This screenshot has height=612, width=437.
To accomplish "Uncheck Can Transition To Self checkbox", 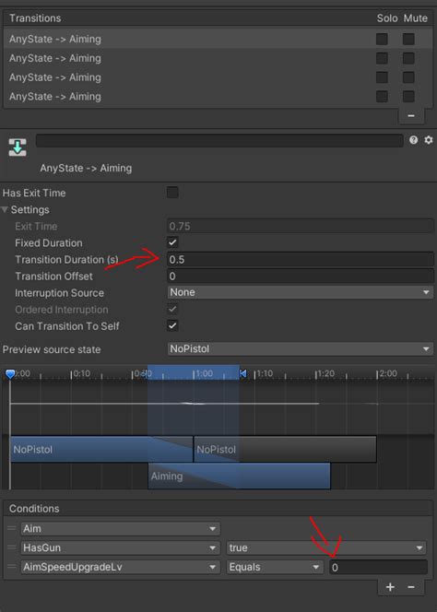I will (x=172, y=325).
